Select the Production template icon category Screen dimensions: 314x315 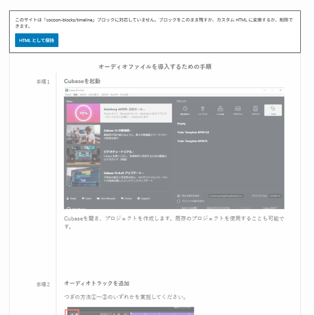[238, 110]
